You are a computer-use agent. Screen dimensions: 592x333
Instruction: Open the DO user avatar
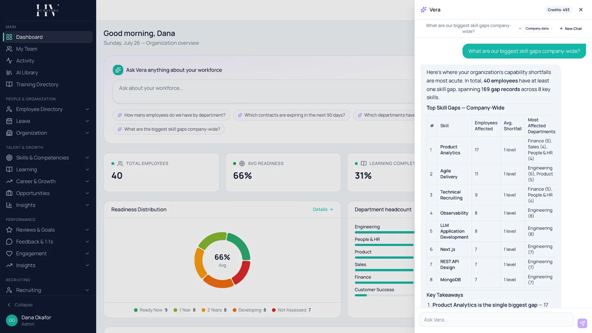coord(12,320)
